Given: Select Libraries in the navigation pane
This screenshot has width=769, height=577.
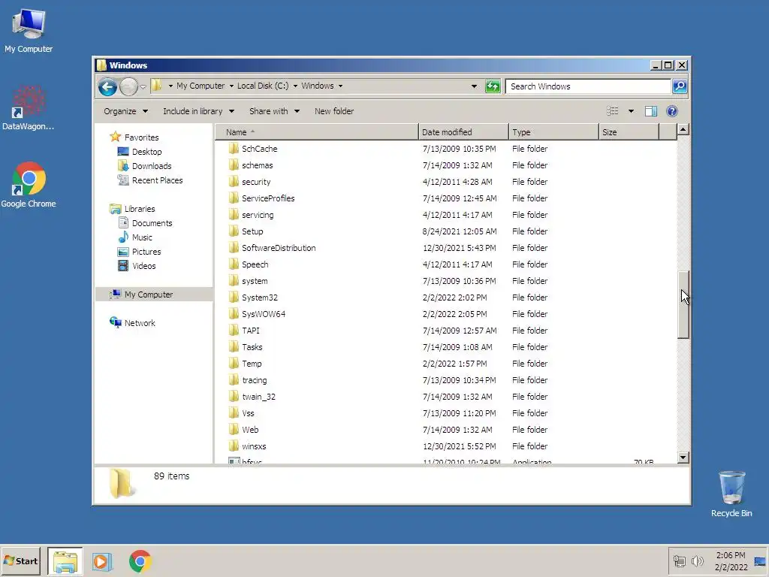Looking at the screenshot, I should pyautogui.click(x=139, y=209).
